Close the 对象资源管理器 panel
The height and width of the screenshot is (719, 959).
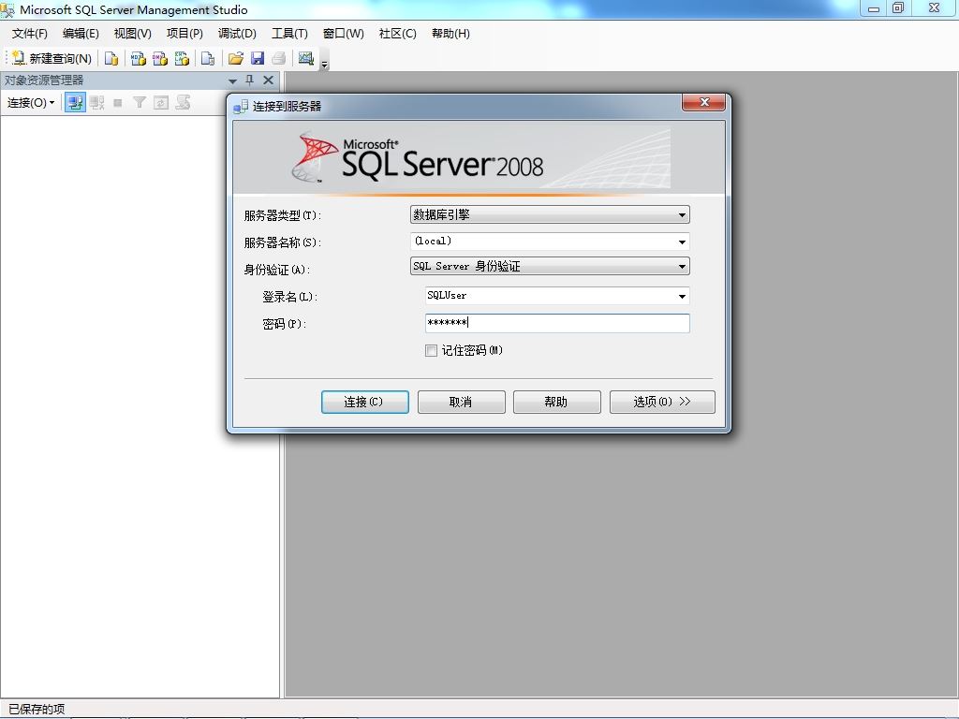pyautogui.click(x=268, y=81)
